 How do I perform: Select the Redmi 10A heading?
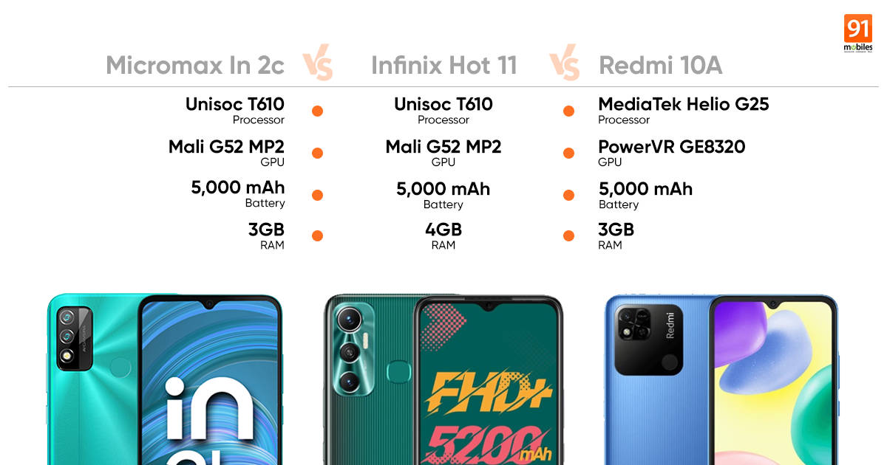(x=660, y=66)
